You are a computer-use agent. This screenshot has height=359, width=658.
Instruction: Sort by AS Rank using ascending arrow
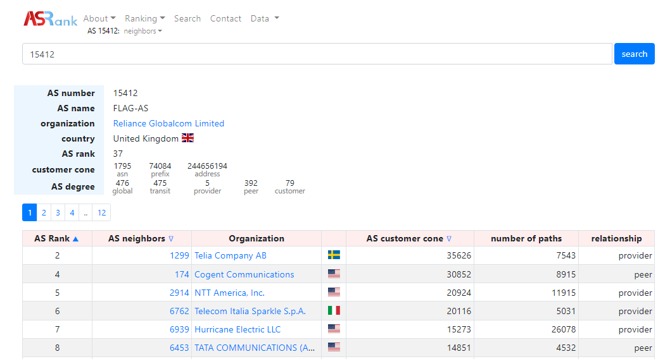click(x=75, y=239)
